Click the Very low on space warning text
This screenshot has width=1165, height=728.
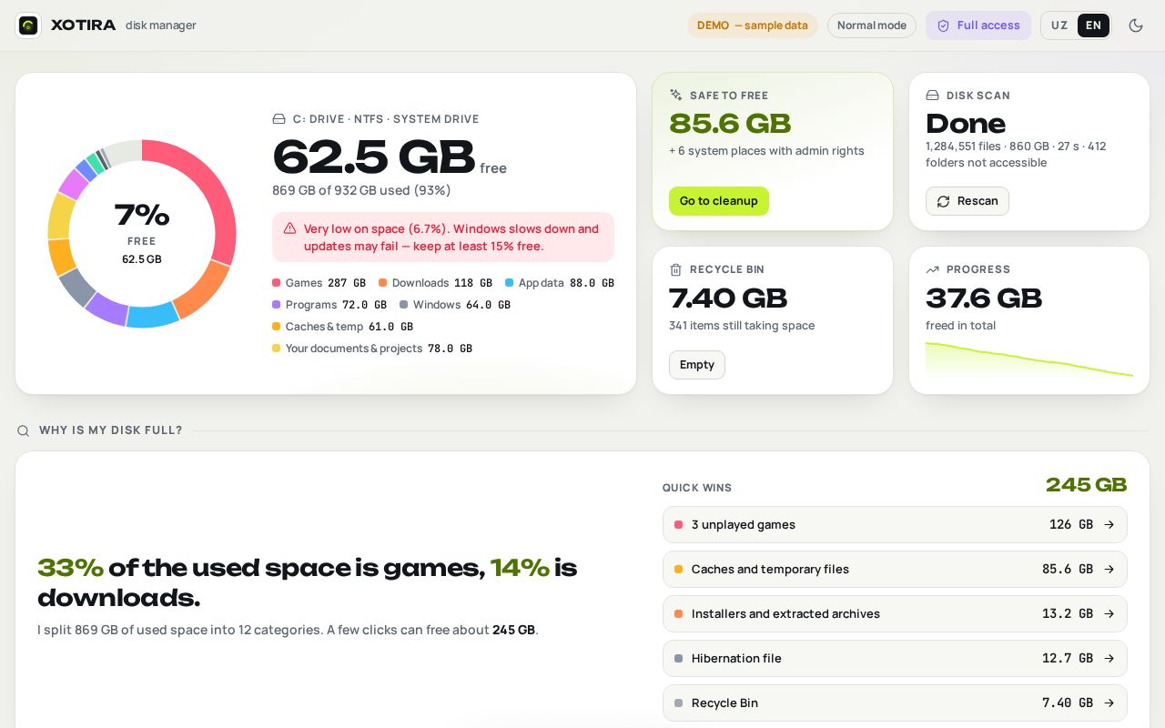[x=451, y=238]
